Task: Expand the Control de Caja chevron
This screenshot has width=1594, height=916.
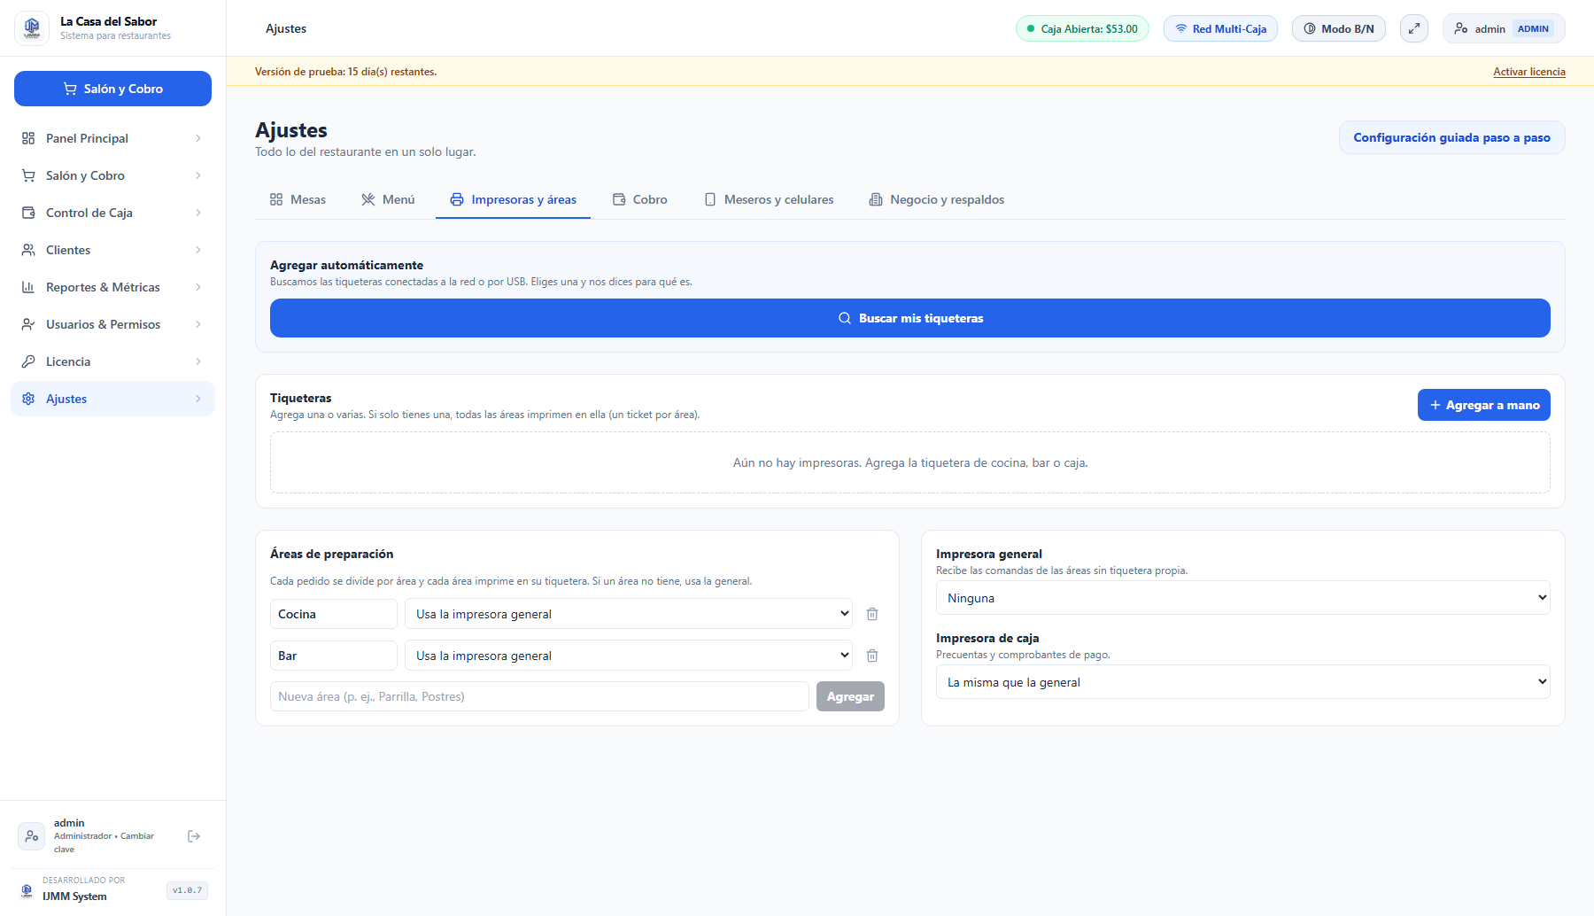Action: coord(198,213)
